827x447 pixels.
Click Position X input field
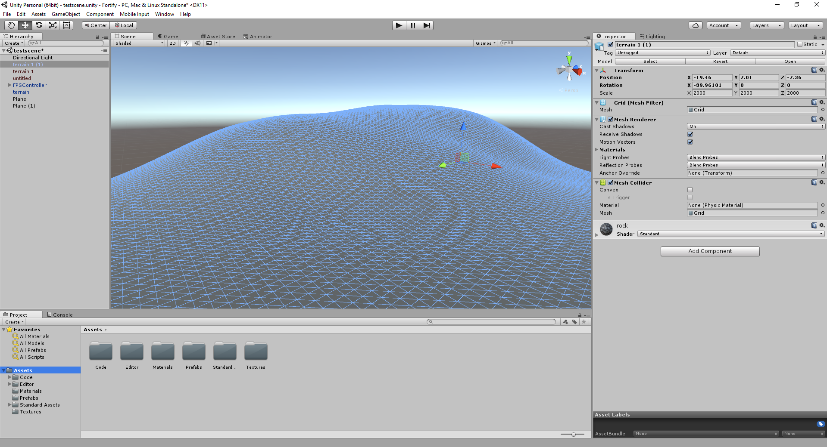[712, 78]
